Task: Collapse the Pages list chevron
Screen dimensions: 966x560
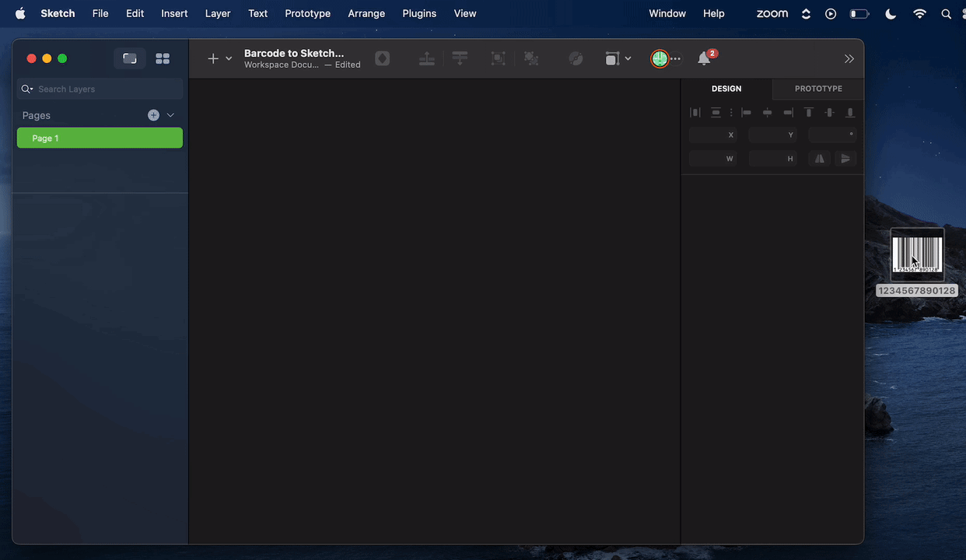Action: (170, 115)
